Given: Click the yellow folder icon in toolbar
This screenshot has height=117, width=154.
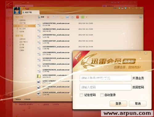Looking at the screenshot, I should pyautogui.click(x=62, y=17).
